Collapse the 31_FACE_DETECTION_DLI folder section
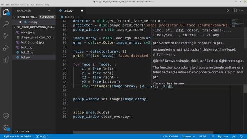Viewport: 247px width, 139px height. 15,27
